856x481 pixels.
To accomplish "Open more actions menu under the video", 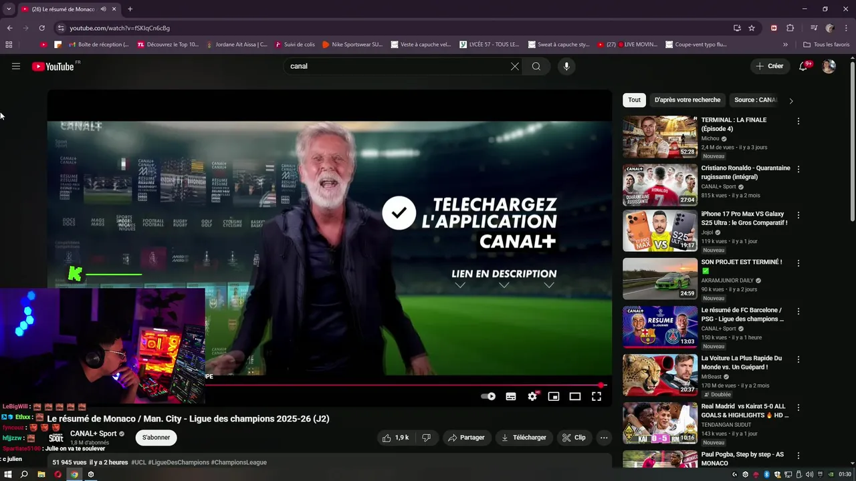I will click(x=604, y=438).
